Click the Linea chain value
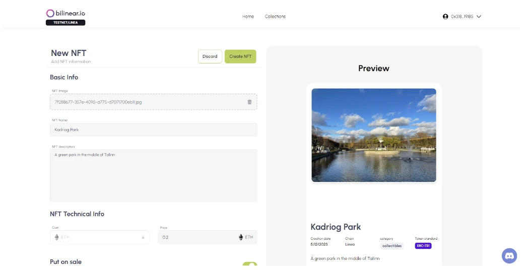Screen dimensions: 527x273 [350, 244]
